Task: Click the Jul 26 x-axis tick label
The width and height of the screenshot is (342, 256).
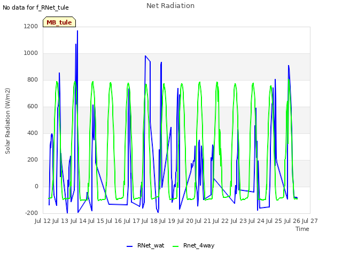Action: (292, 221)
